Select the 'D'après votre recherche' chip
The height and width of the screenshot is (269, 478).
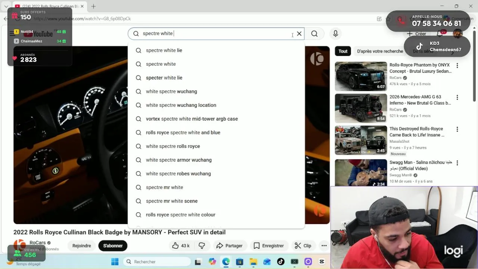380,51
